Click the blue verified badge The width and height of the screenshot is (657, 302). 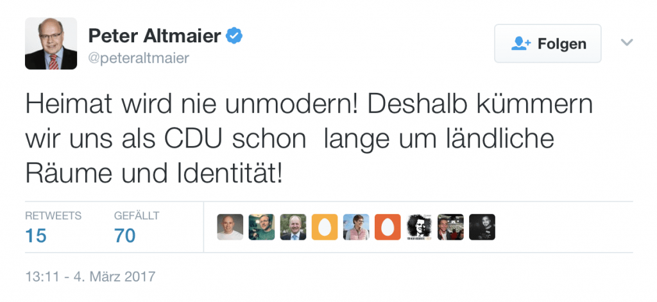click(234, 35)
